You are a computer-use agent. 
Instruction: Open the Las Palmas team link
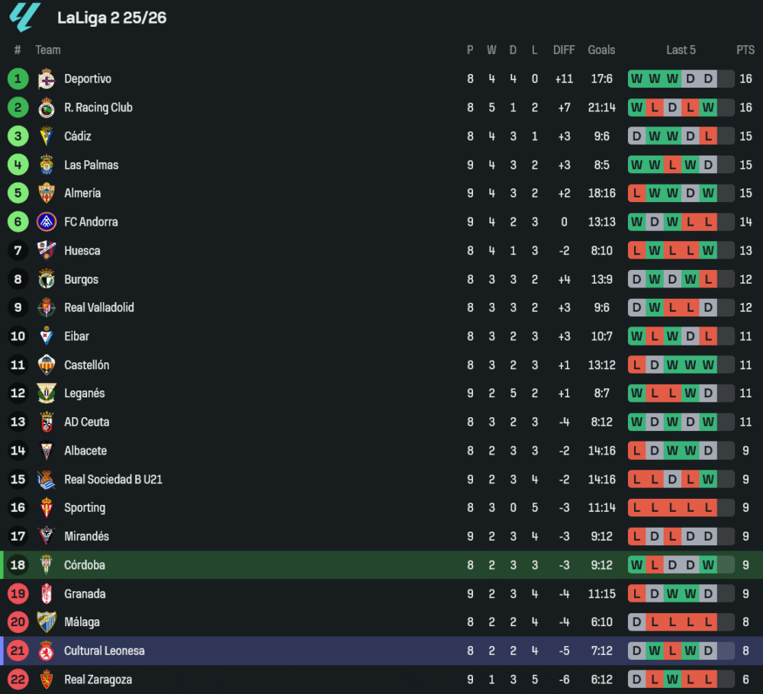(92, 165)
